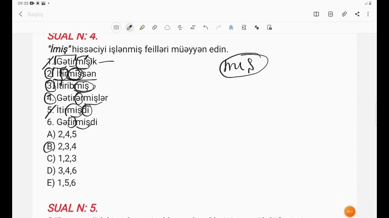Attach a file with the paperclip icon
Image resolution: width=389 pixels, height=218 pixels.
click(344, 14)
